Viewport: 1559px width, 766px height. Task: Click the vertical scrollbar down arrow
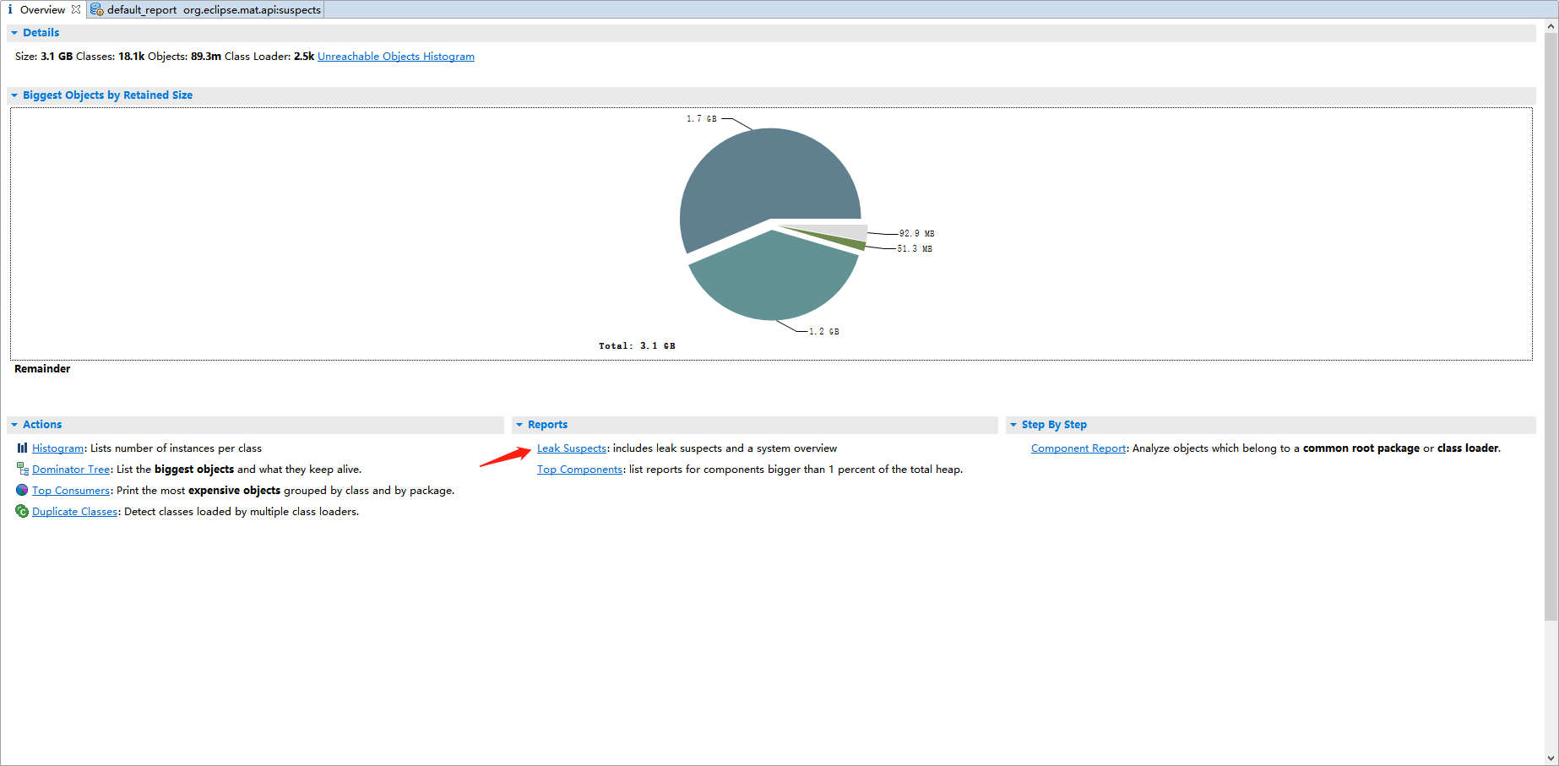click(1551, 758)
